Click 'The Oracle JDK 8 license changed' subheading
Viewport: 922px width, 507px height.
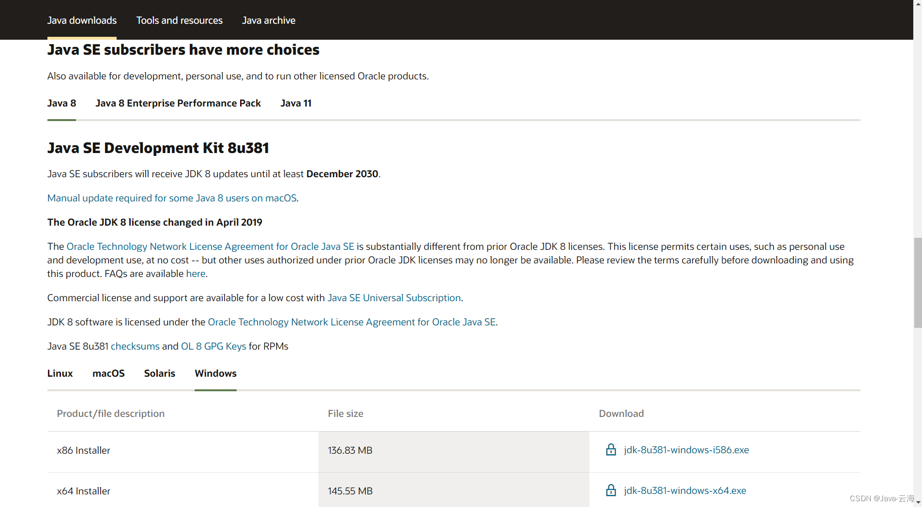pos(155,222)
